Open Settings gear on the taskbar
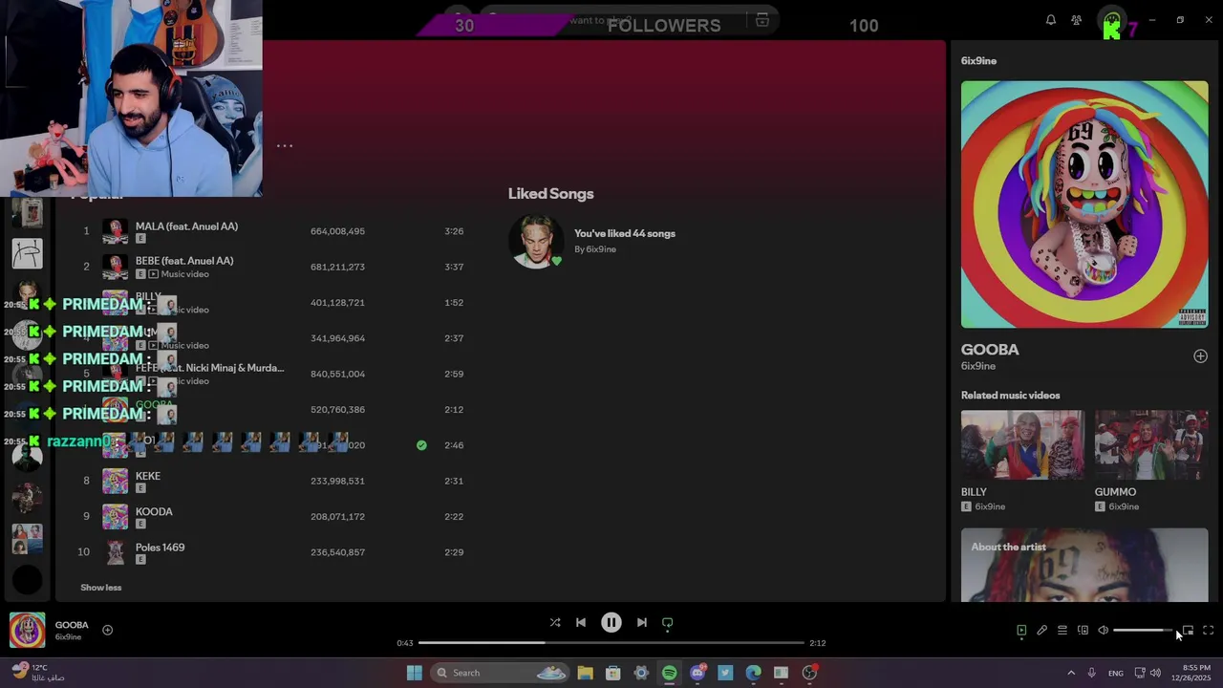 (641, 673)
